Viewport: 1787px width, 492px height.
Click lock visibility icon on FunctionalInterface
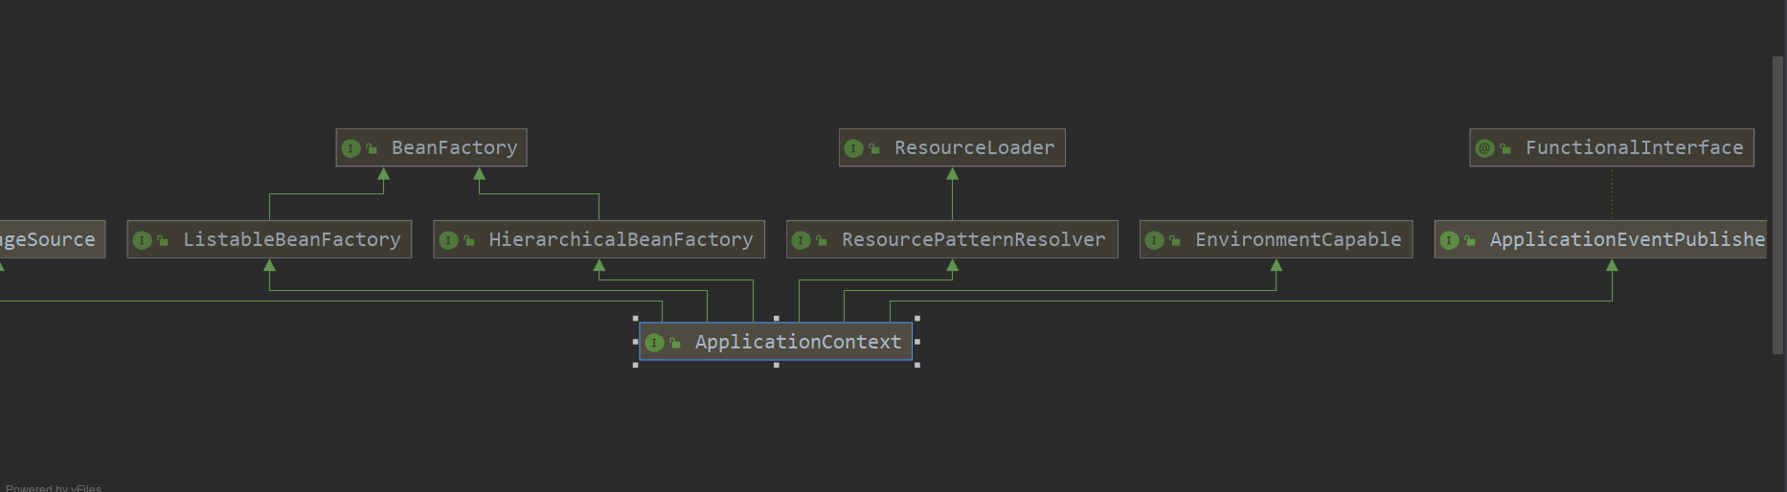tap(1505, 148)
